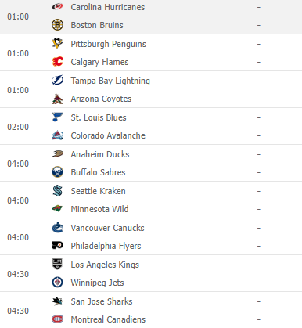Image resolution: width=302 pixels, height=328 pixels.
Task: Click the Winnipeg Jets team name
Action: [97, 283]
